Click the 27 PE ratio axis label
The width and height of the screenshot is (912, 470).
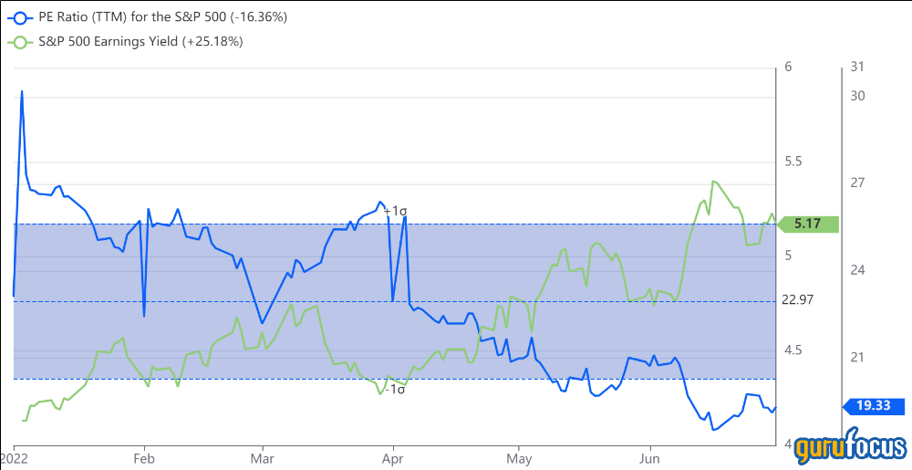tap(856, 183)
